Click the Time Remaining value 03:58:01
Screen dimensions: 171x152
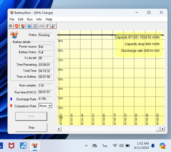[x=45, y=65]
